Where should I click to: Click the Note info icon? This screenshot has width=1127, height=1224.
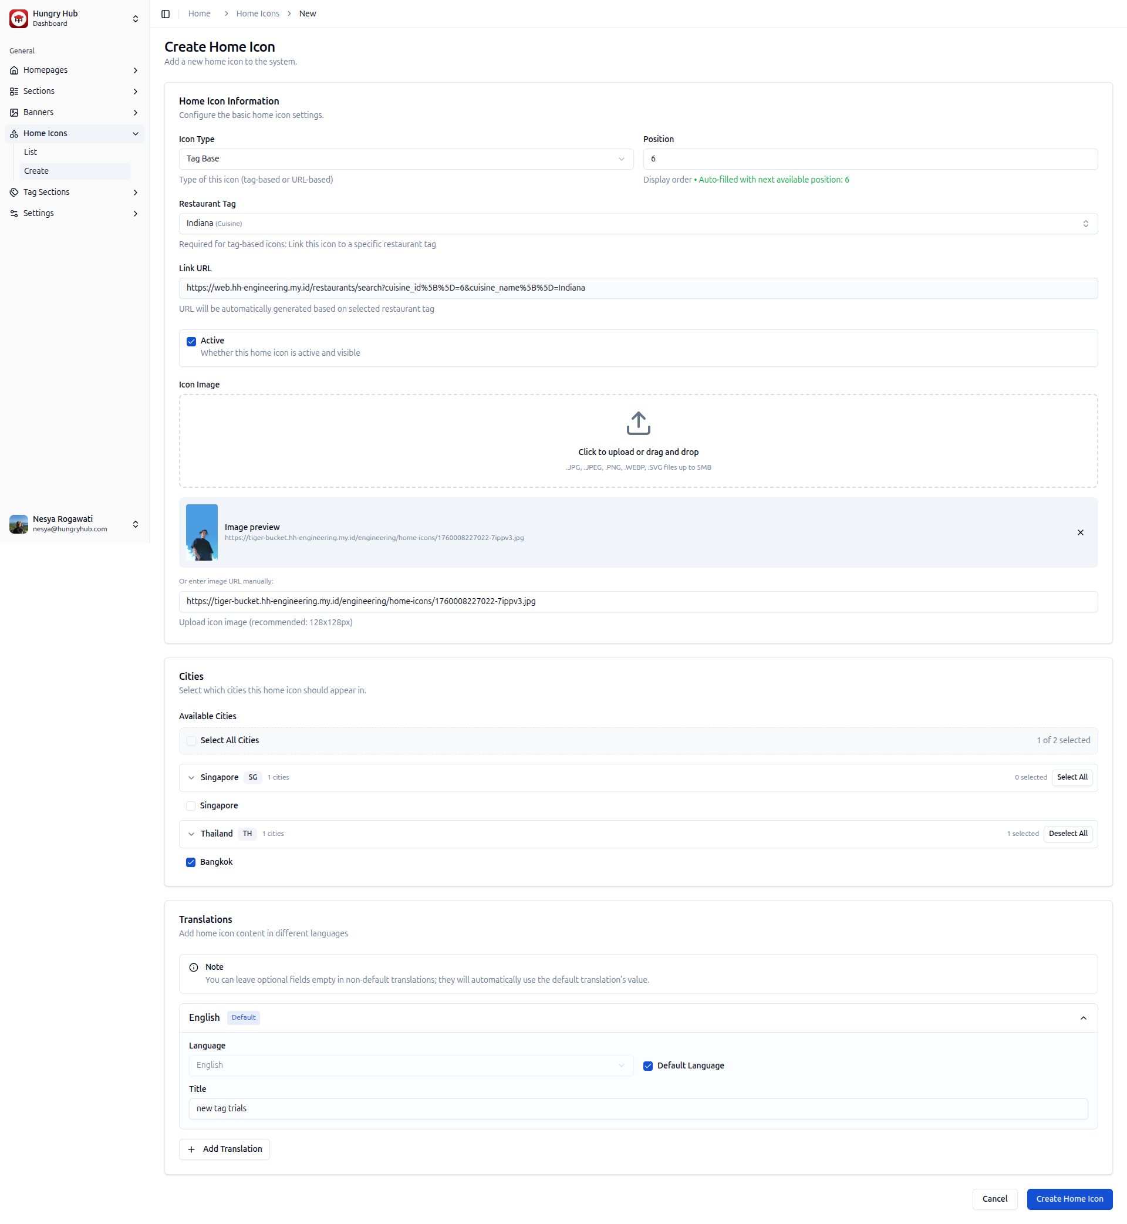point(194,967)
